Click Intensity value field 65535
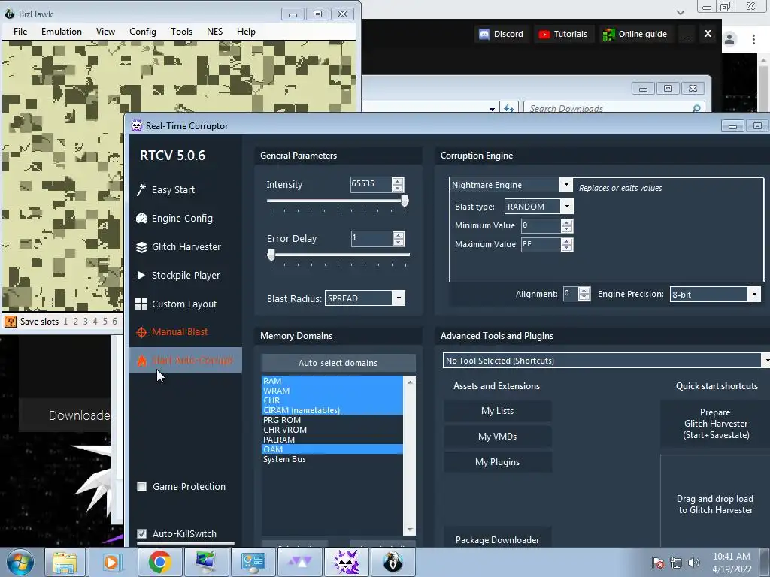 (x=371, y=184)
